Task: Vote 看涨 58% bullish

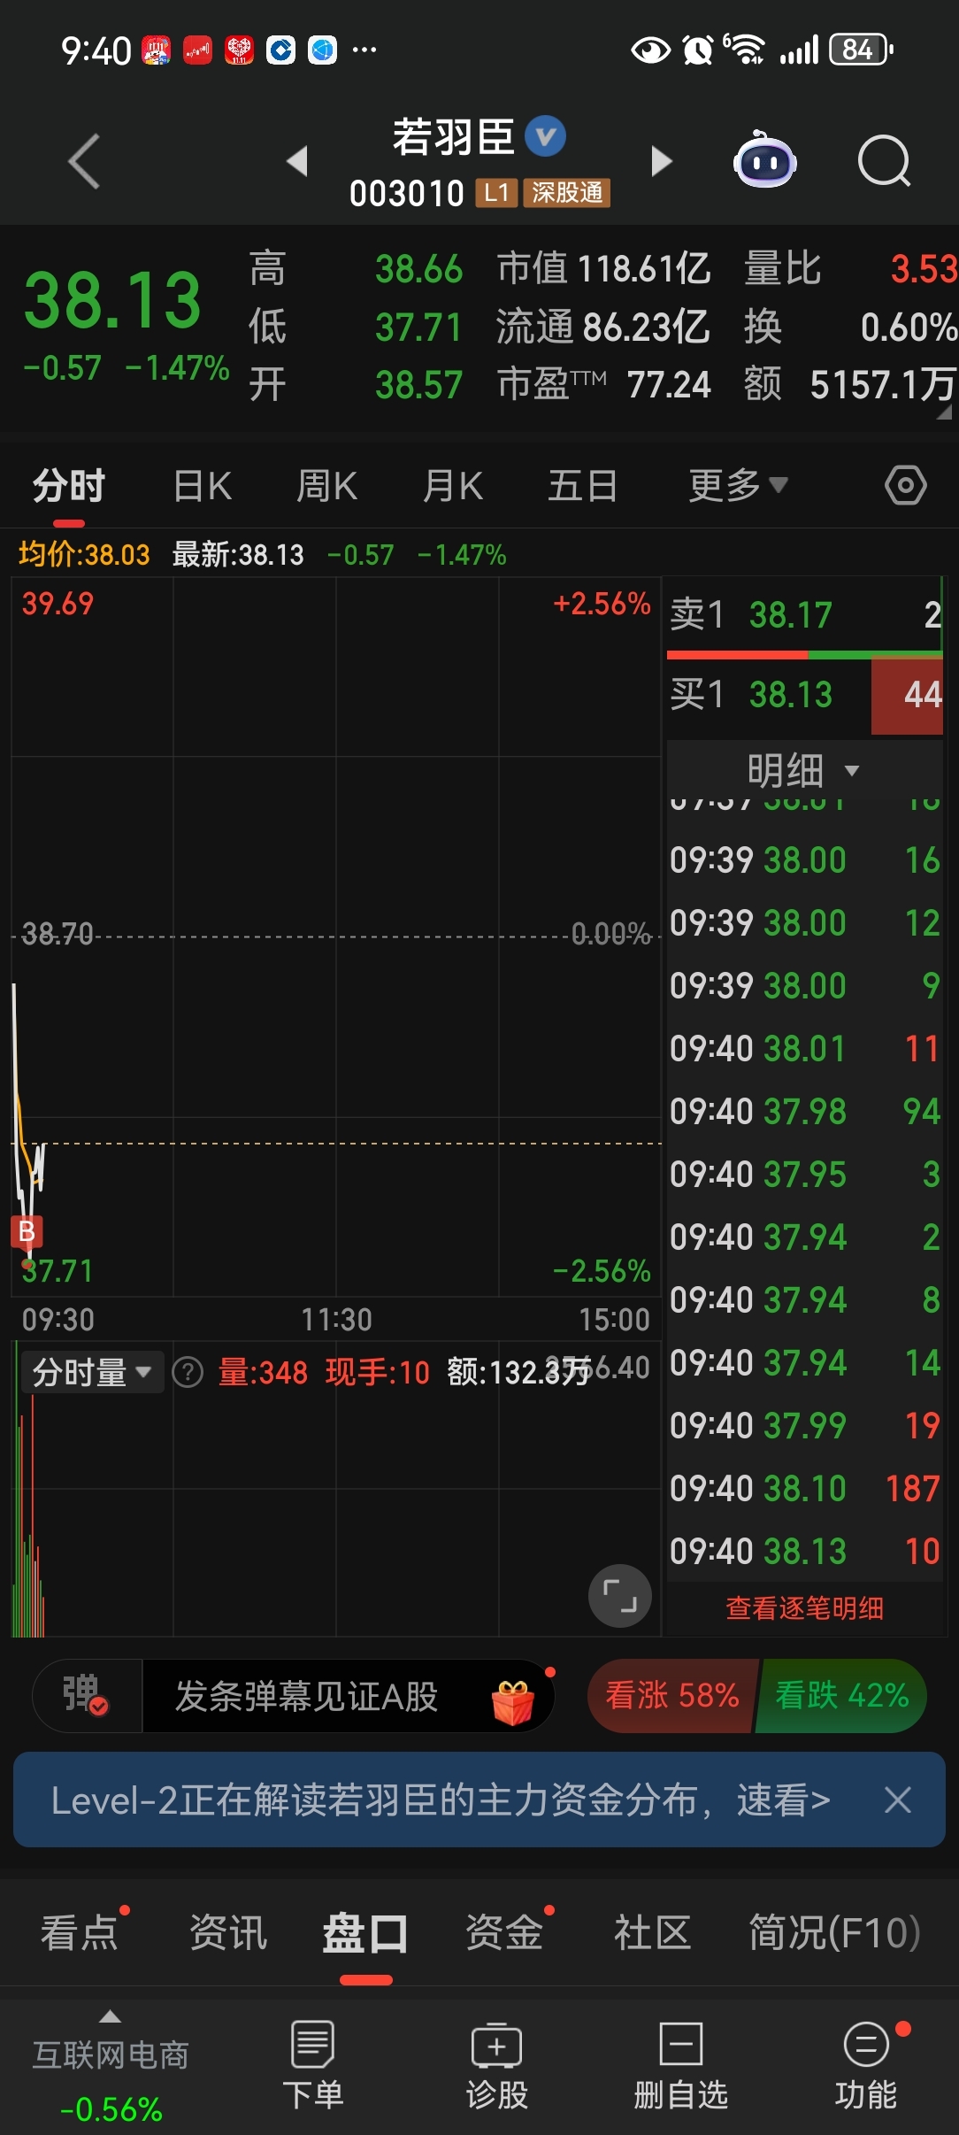Action: click(x=672, y=1695)
